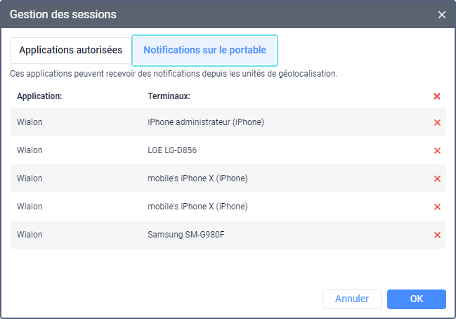
Task: Click the Samsung SM-G980F terminal name
Action: click(x=186, y=235)
